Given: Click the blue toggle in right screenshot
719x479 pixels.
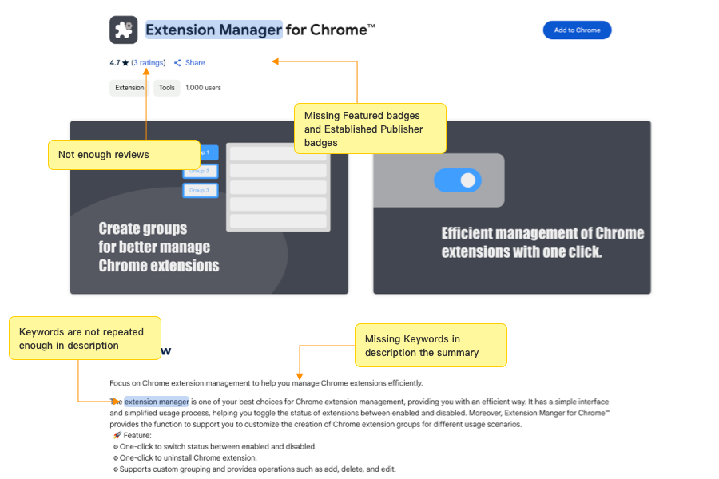Looking at the screenshot, I should coord(458,180).
